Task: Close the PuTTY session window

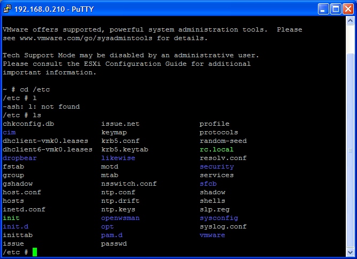Action: click(x=348, y=9)
